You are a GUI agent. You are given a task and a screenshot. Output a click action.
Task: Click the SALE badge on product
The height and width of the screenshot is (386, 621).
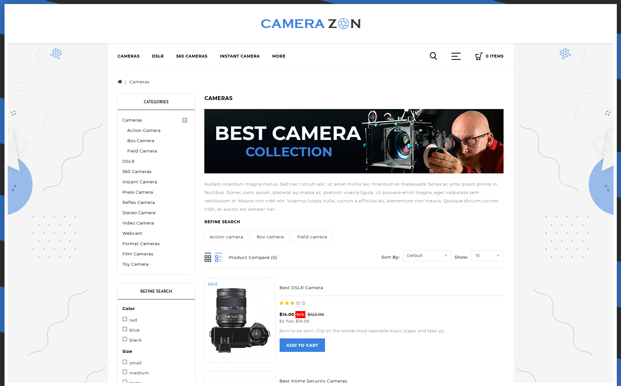click(x=212, y=284)
